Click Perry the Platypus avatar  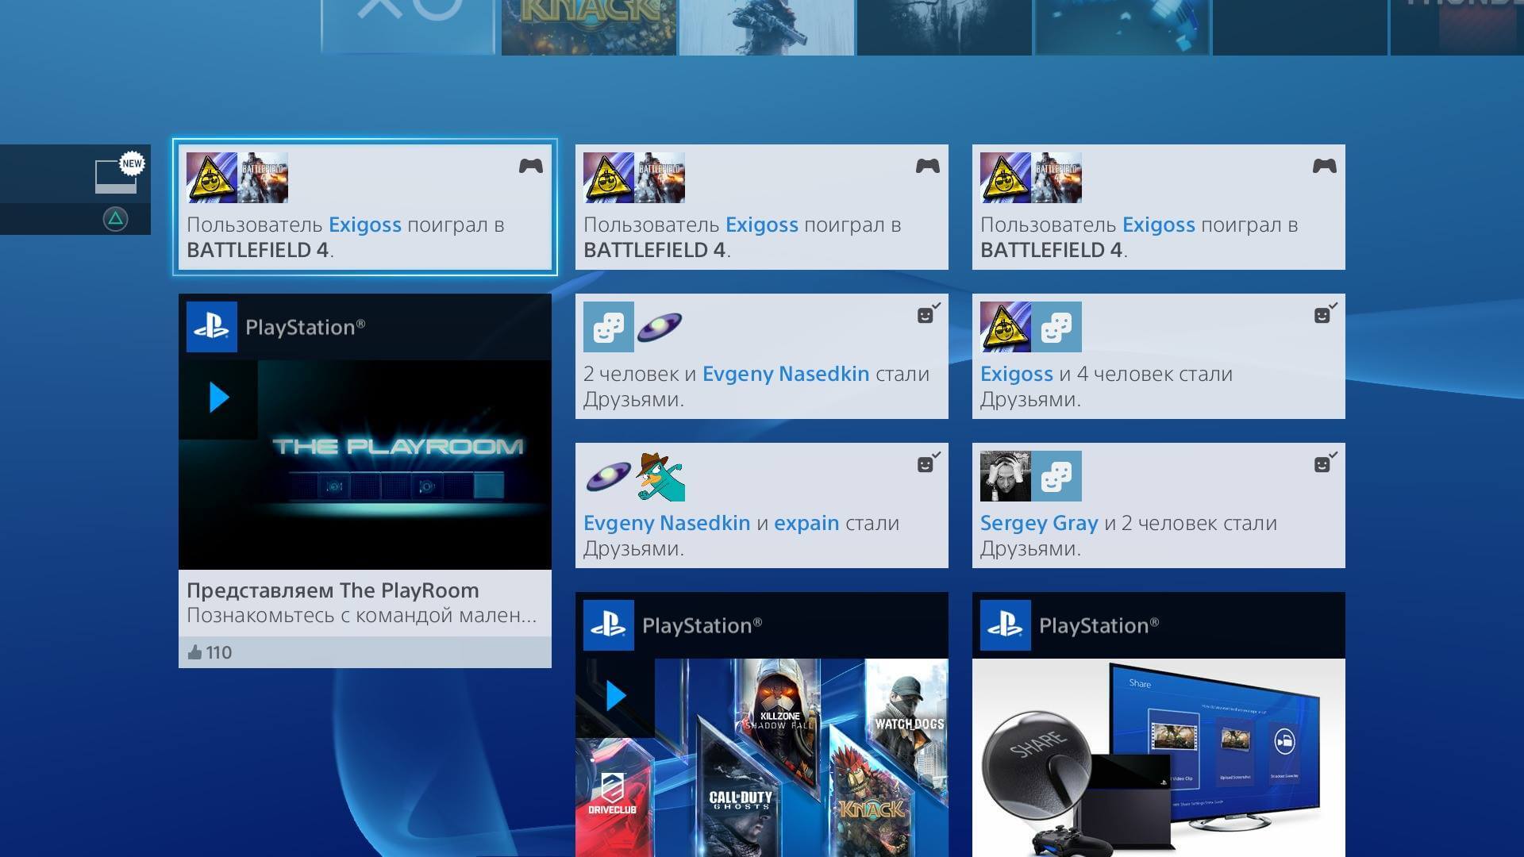(x=660, y=476)
